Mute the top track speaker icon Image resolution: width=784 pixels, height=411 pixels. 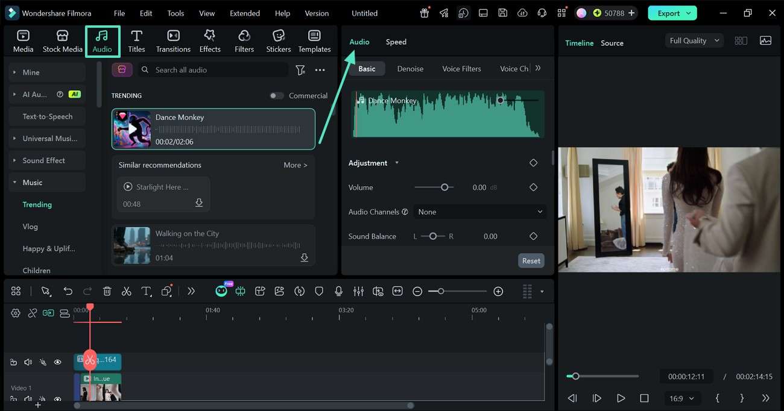pyautogui.click(x=28, y=362)
